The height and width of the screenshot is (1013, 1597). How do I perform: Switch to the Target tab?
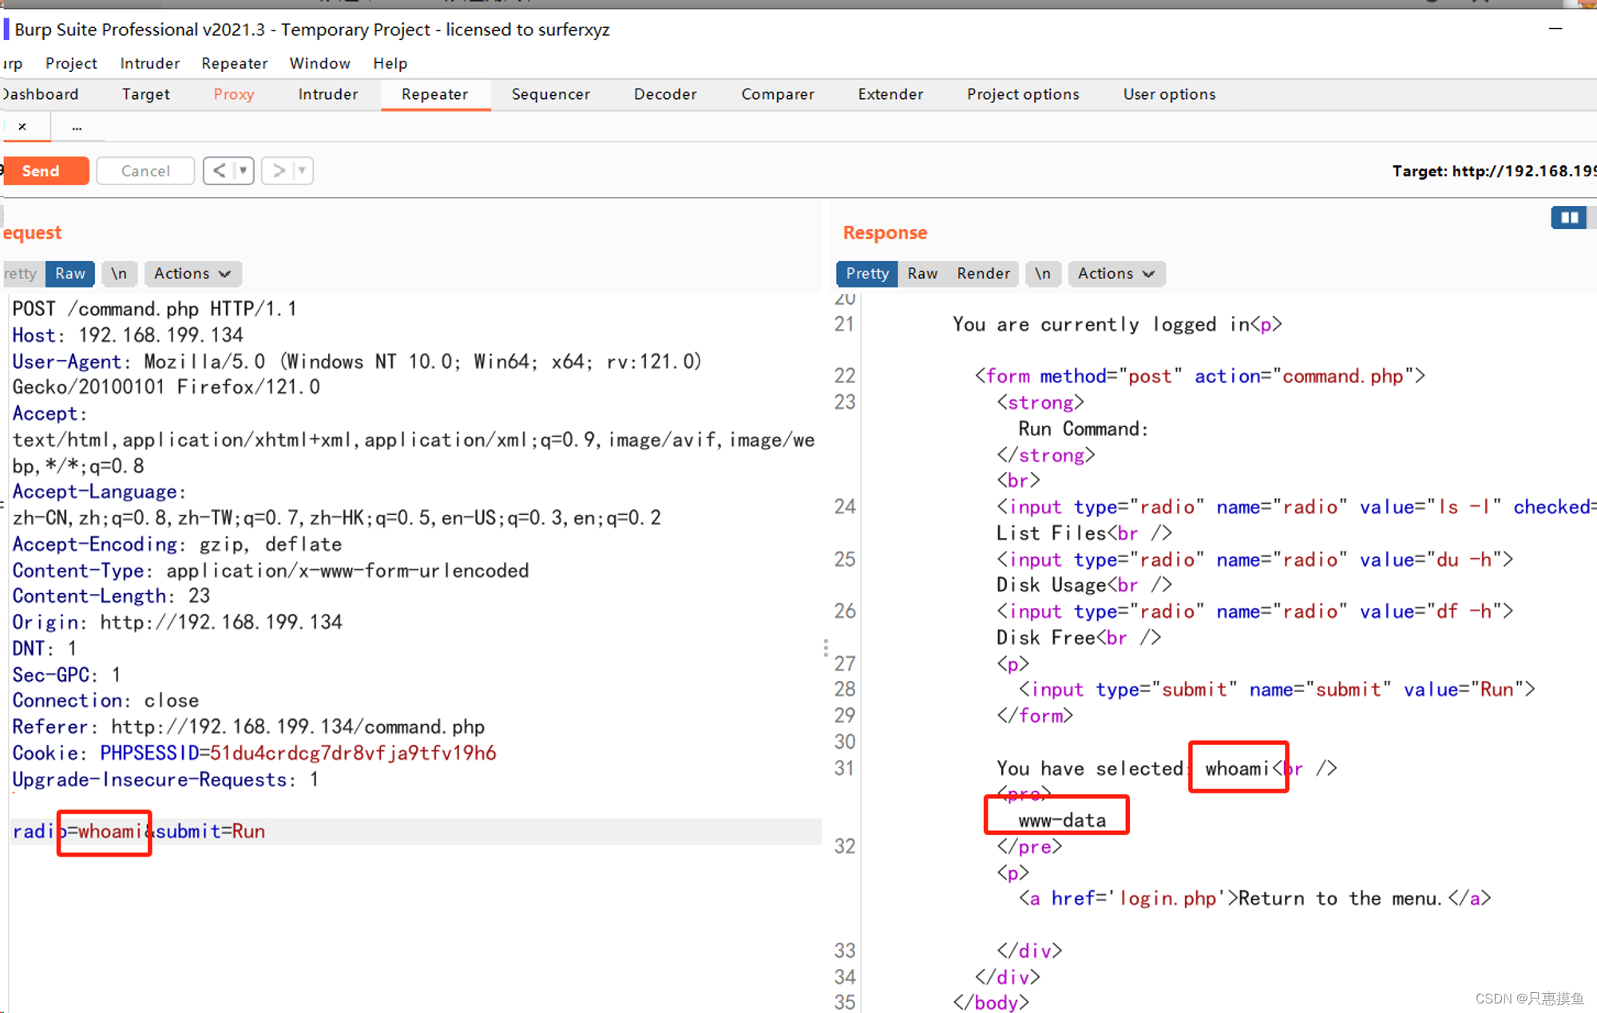146,94
